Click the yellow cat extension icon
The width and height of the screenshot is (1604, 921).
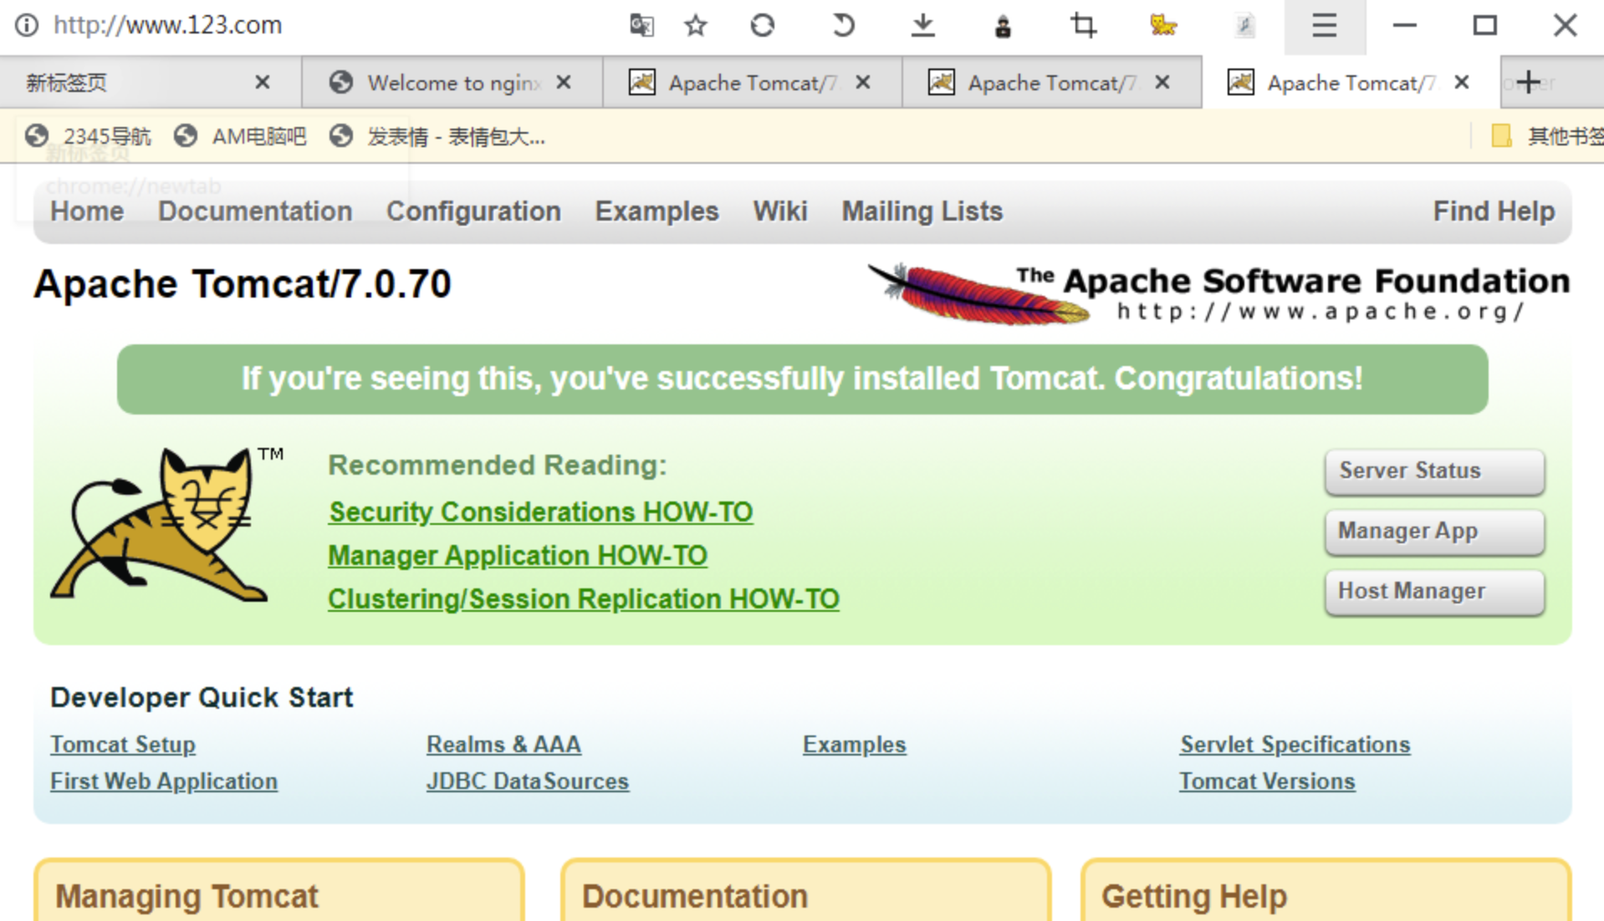tap(1163, 25)
